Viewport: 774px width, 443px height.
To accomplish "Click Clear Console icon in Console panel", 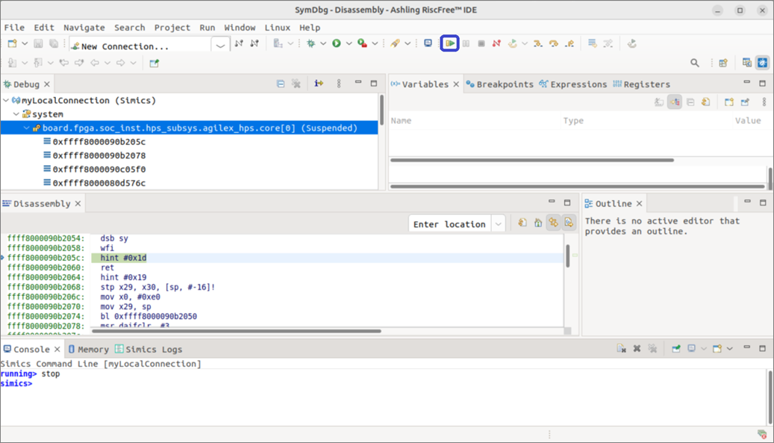I will point(621,349).
